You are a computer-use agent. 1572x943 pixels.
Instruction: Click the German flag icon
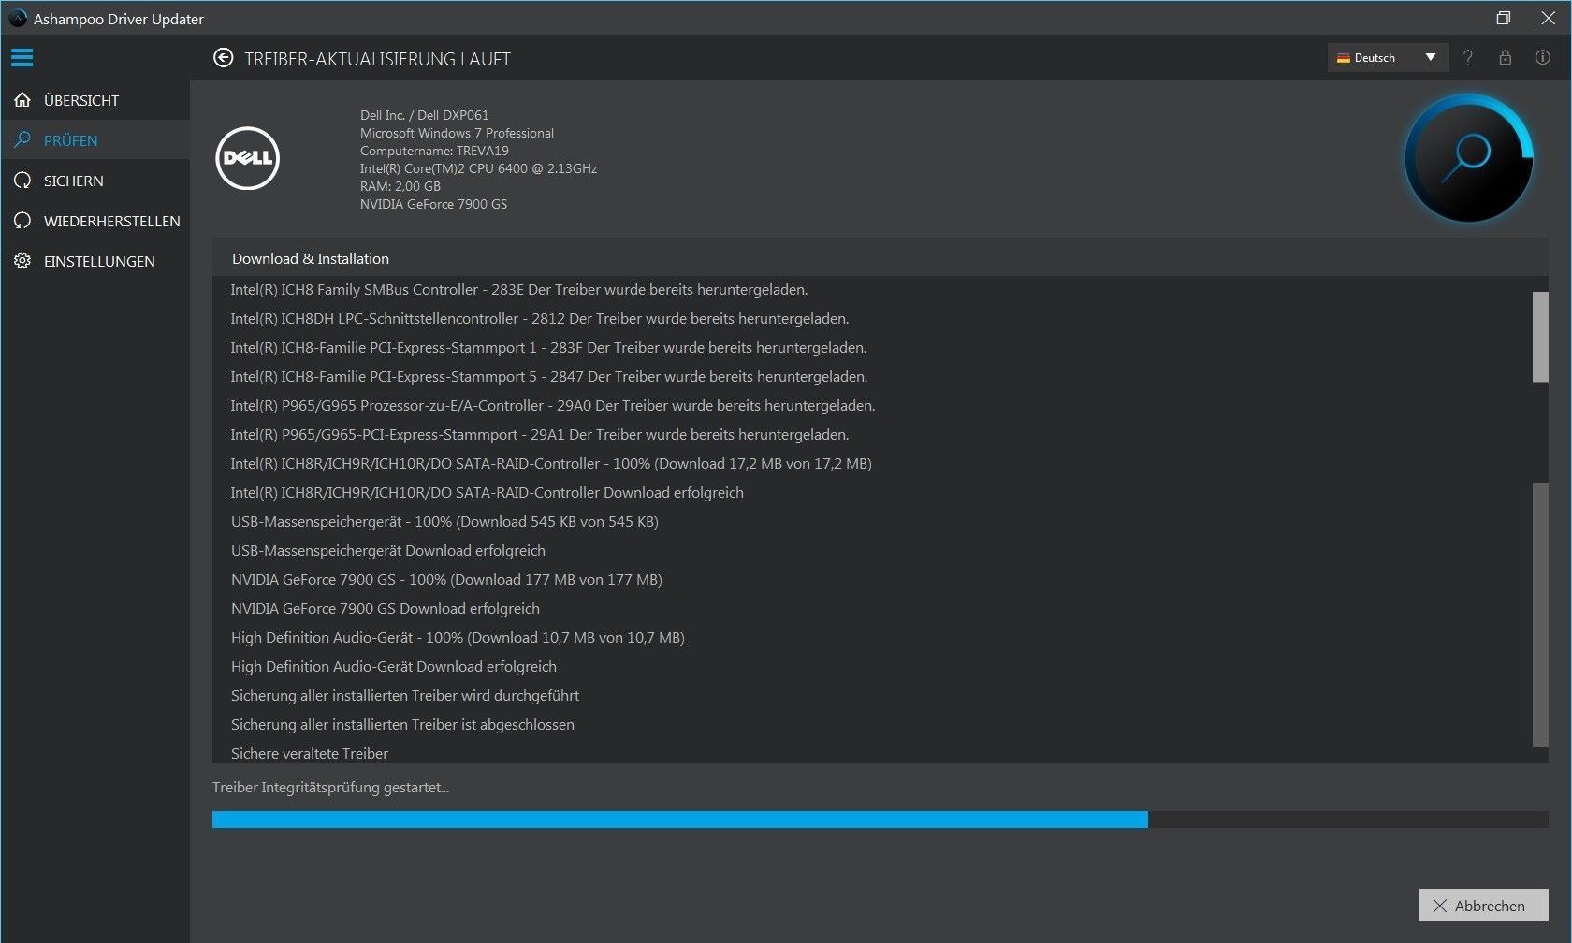(x=1344, y=58)
